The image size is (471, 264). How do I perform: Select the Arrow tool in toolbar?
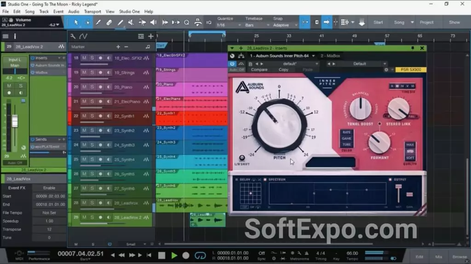point(76,22)
